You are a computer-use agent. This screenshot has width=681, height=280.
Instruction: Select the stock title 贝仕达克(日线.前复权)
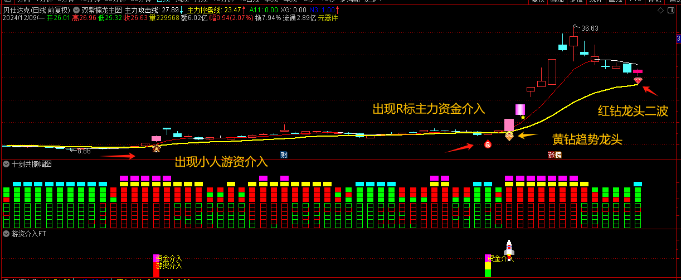tap(36, 10)
